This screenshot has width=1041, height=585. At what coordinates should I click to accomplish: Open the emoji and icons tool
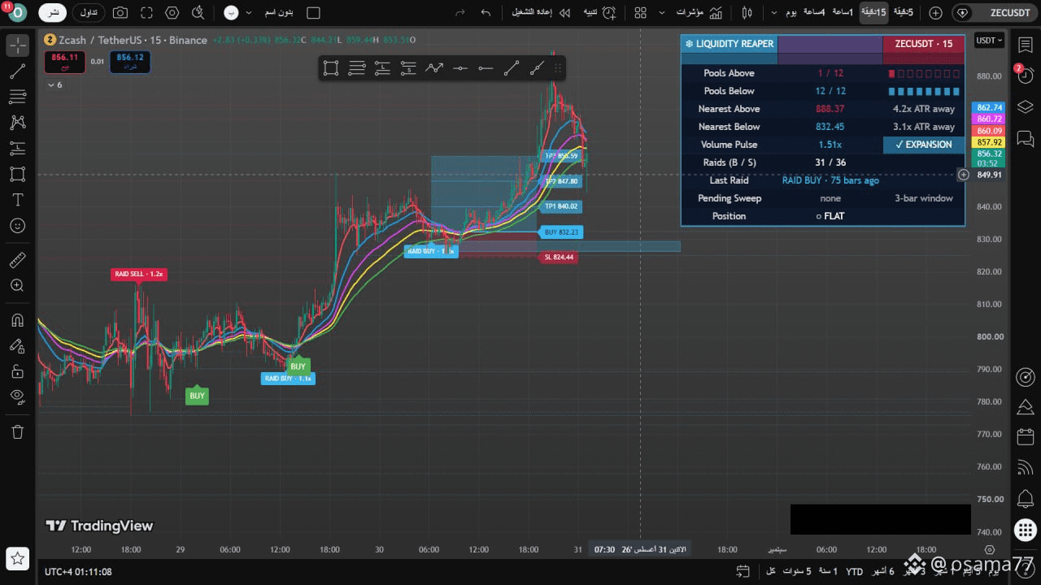tap(17, 226)
